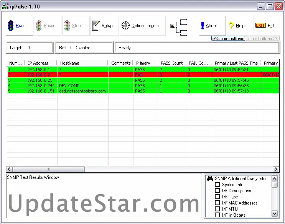Toggle the I/F MTU checkbox
The image size is (285, 224).
217,209
